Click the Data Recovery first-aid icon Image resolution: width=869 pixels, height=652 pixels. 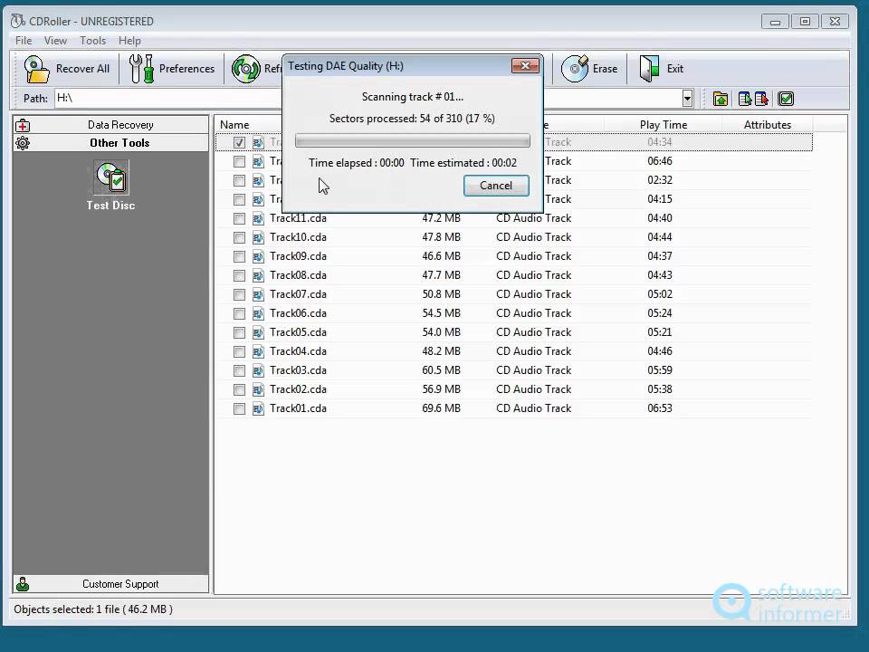coord(23,125)
